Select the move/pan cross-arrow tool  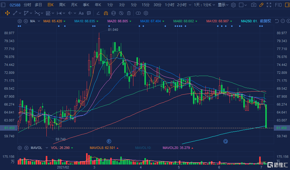pyautogui.click(x=7, y=13)
